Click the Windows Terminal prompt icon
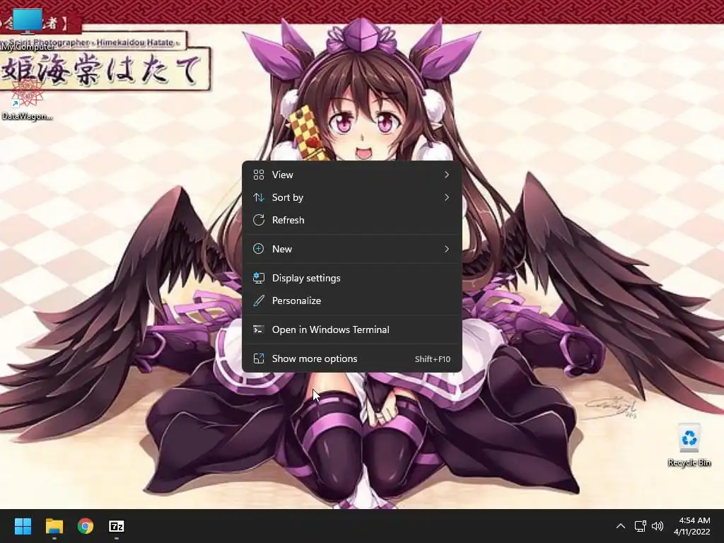 [x=259, y=329]
